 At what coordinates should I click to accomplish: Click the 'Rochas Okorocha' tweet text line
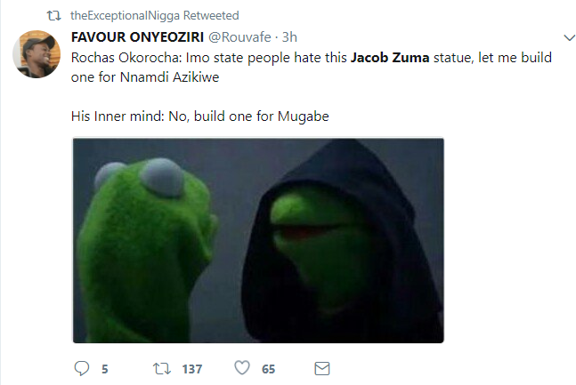coord(311,58)
